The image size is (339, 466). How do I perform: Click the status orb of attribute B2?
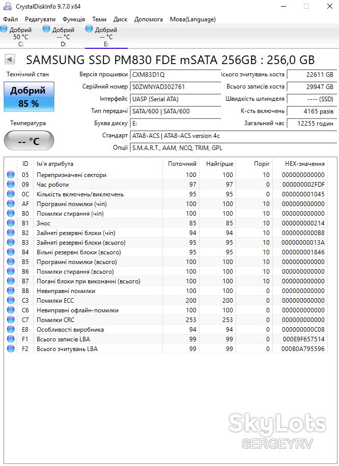(x=11, y=232)
